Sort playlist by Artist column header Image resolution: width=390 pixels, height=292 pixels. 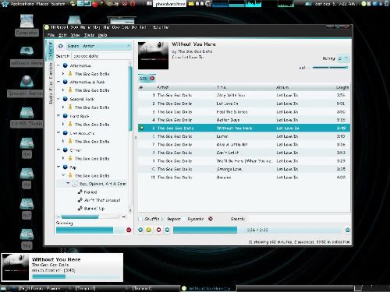coord(162,87)
